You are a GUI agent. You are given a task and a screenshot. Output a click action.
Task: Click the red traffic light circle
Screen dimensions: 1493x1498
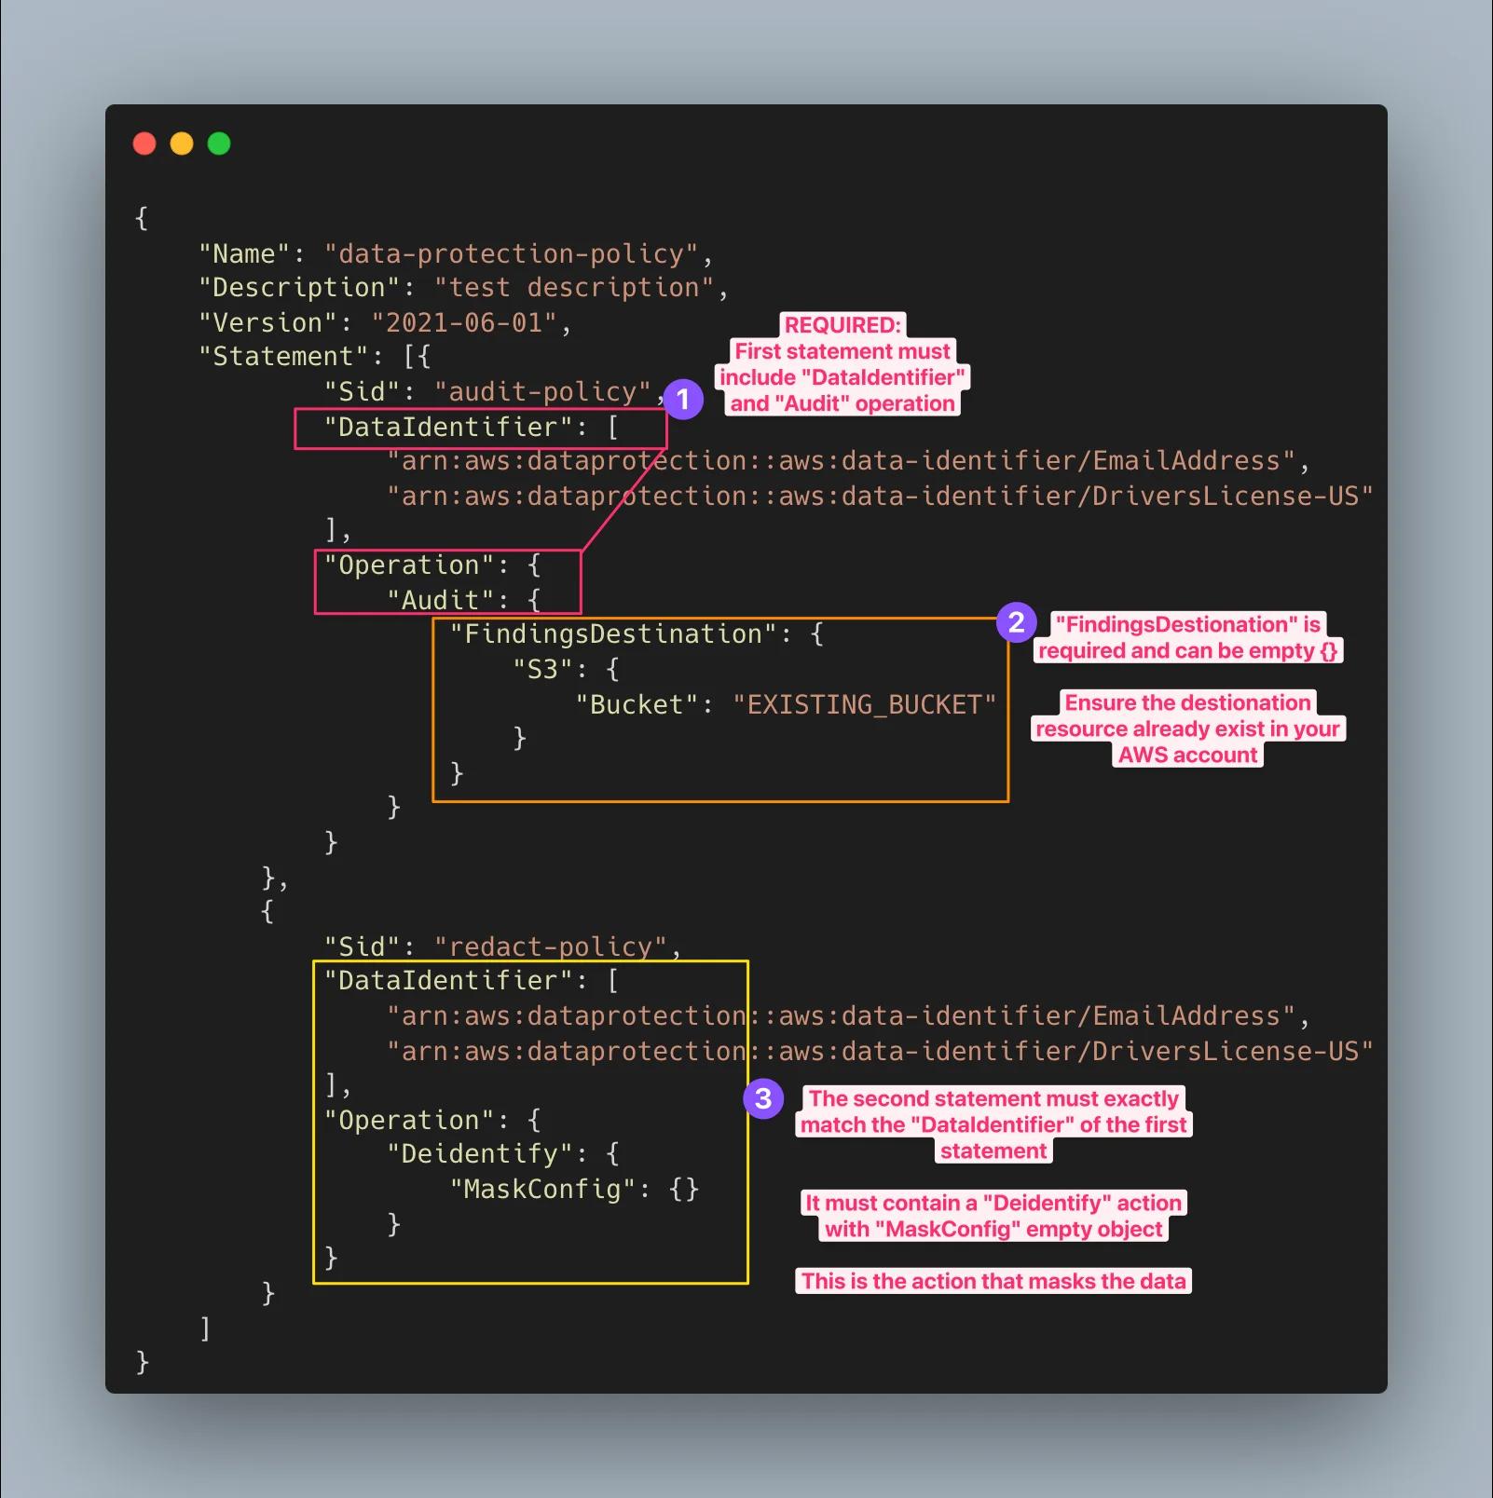tap(145, 143)
